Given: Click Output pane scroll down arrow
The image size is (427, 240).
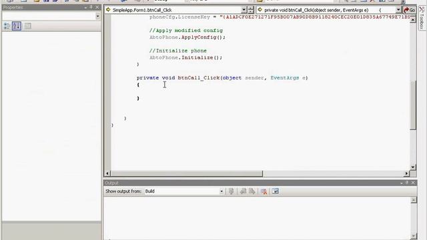Looking at the screenshot, I should tap(414, 236).
